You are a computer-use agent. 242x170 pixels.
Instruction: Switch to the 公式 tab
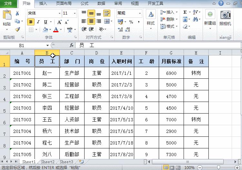[85, 4]
